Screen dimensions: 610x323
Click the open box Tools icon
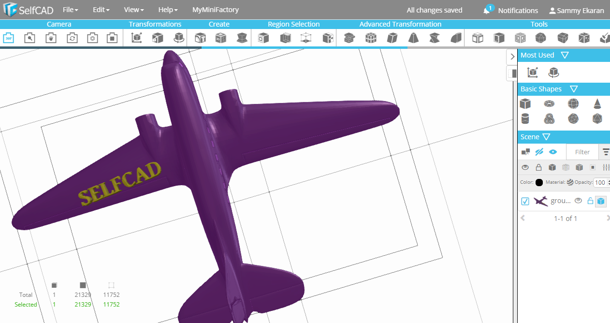(499, 38)
